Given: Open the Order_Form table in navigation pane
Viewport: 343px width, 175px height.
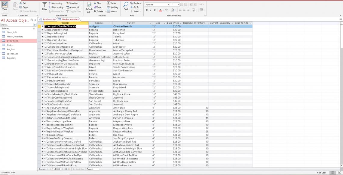Looking at the screenshot, I should pos(12,41).
